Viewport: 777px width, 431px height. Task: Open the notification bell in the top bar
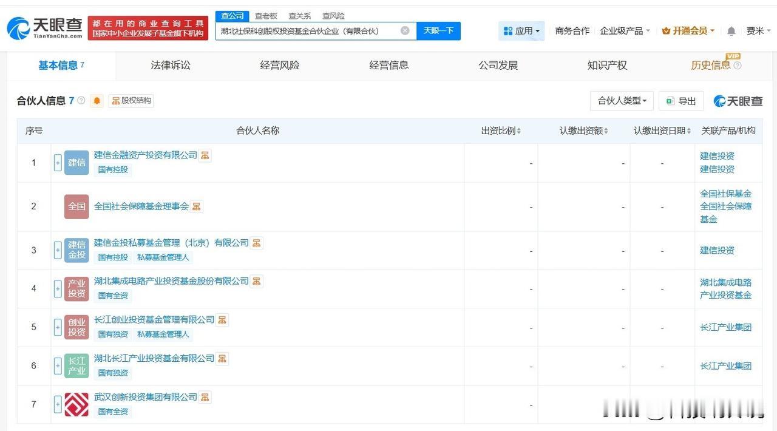[x=731, y=31]
